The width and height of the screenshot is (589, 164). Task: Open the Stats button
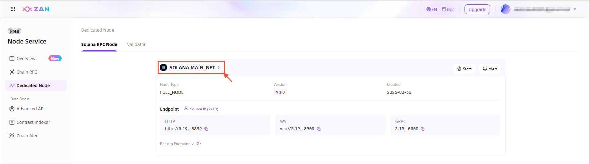point(464,69)
